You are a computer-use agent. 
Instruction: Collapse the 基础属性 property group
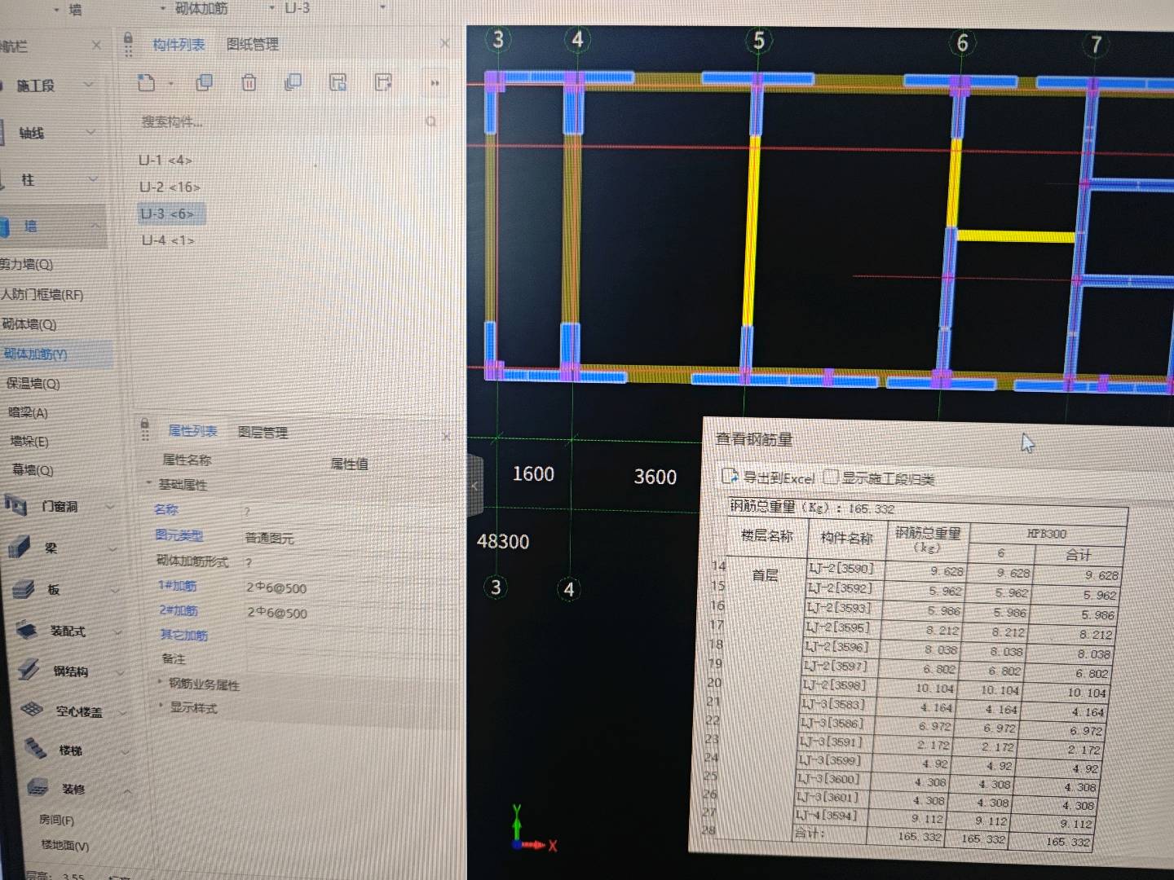148,483
